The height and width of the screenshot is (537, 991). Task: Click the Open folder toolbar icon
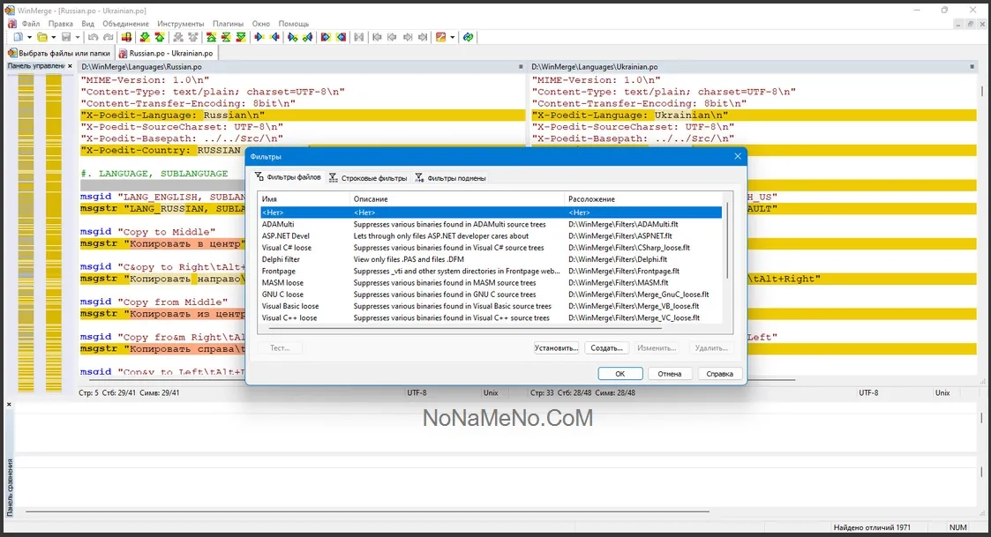click(x=41, y=37)
